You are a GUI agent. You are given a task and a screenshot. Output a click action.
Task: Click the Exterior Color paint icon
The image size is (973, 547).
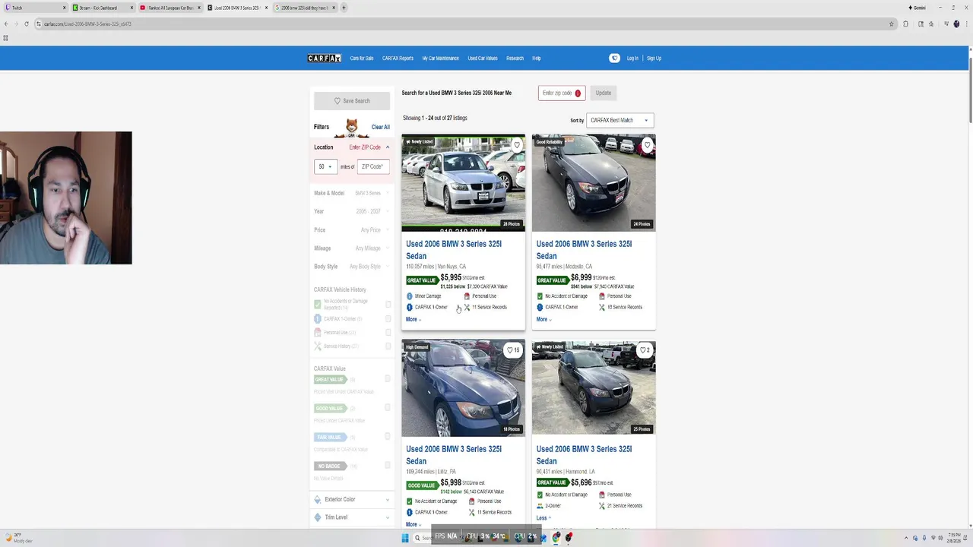(x=318, y=499)
